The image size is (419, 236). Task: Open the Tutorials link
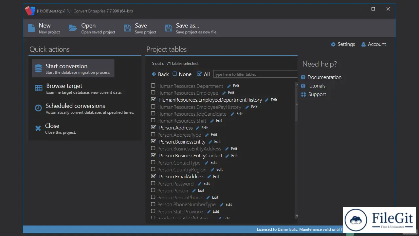point(313,86)
